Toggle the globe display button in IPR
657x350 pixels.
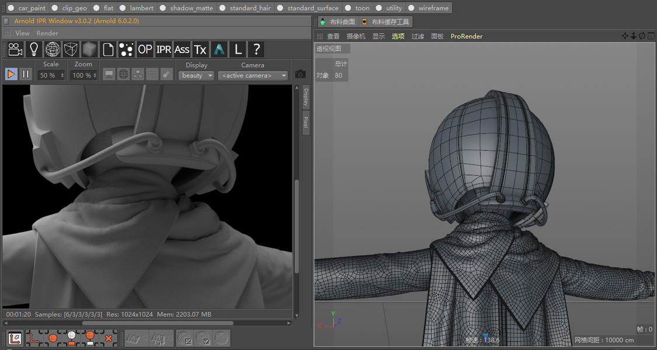tap(123, 74)
